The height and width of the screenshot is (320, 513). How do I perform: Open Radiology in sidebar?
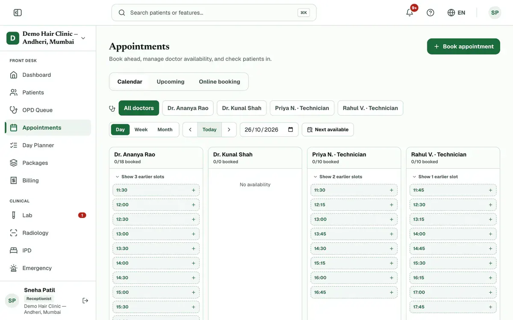(x=48, y=233)
